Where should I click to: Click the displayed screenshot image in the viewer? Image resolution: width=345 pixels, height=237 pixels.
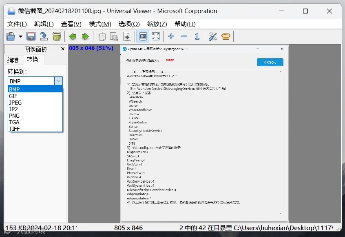204,133
